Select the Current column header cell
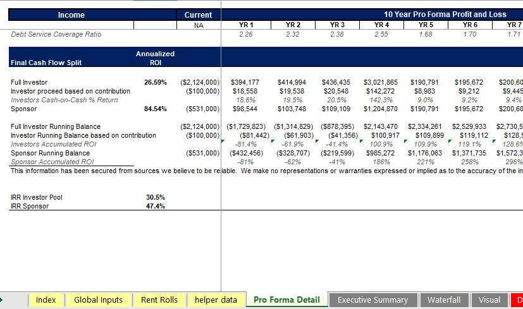Viewport: 523px width, 309px height. pos(199,15)
